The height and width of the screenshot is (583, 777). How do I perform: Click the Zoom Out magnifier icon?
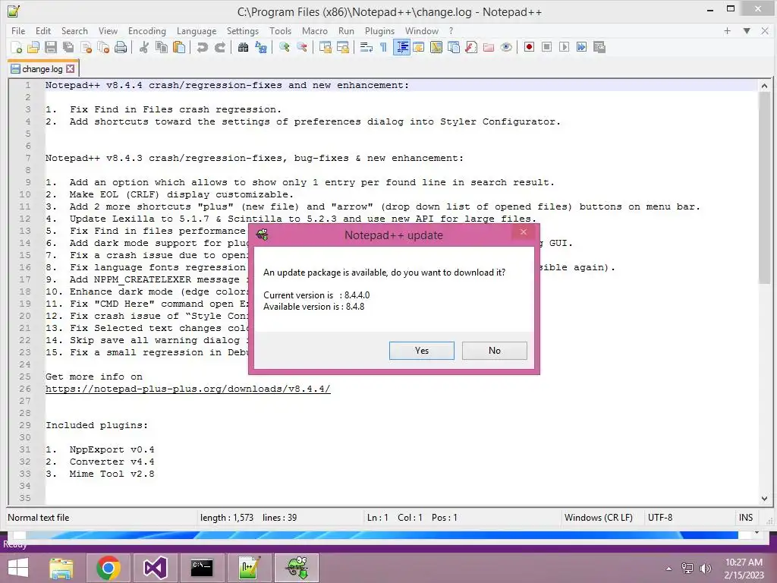[x=302, y=48]
